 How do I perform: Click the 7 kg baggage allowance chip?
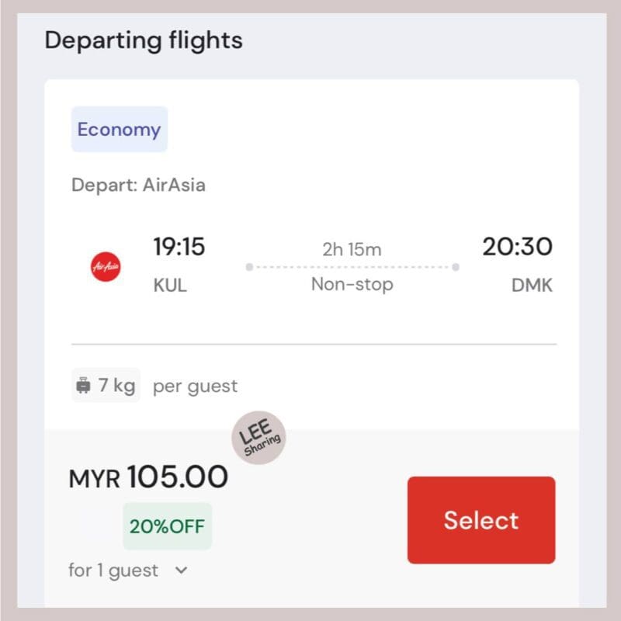point(106,385)
